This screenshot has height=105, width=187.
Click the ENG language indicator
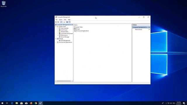pos(174,103)
